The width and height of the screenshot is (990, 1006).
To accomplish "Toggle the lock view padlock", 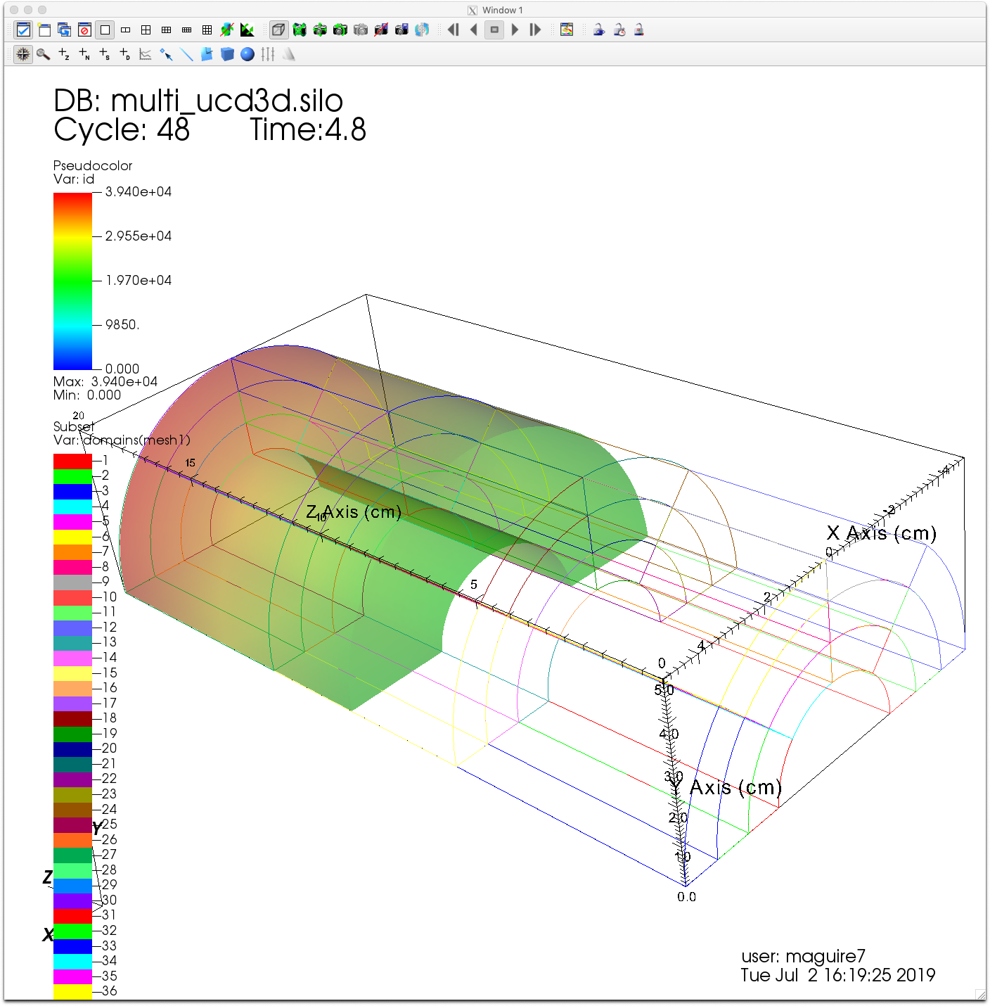I will 598,30.
